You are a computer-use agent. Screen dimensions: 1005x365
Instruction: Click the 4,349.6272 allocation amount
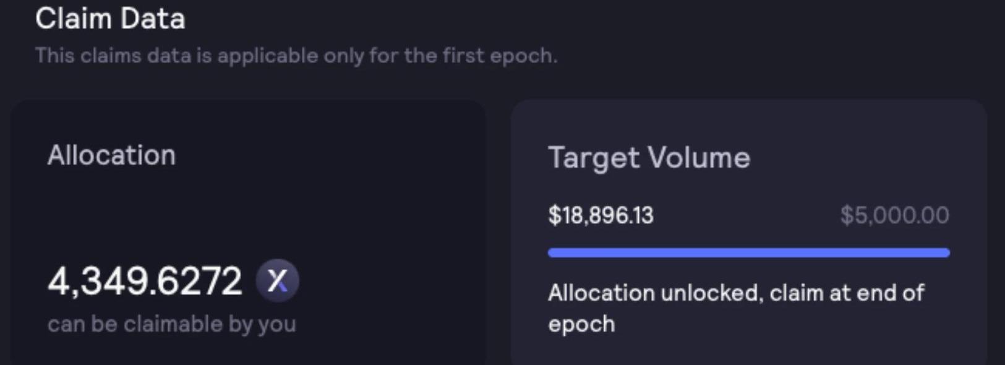(x=145, y=281)
